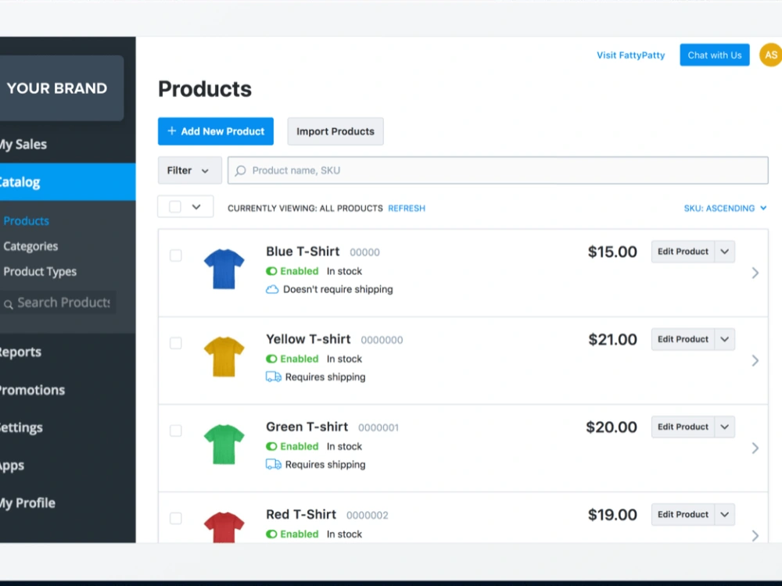
Task: Click the $21.00 price
Action: tap(612, 339)
